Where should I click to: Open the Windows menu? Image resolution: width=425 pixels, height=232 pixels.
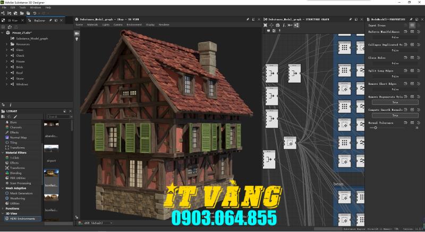[36, 7]
